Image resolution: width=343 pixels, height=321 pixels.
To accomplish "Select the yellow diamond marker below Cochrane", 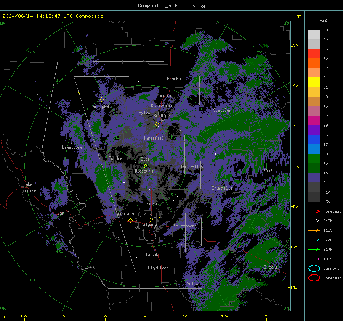I will [130, 220].
